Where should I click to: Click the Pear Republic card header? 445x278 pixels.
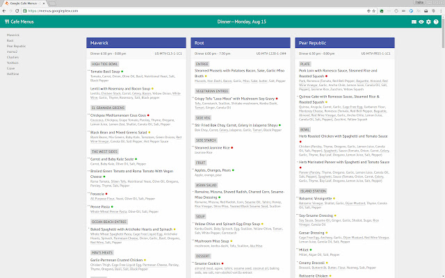click(345, 42)
